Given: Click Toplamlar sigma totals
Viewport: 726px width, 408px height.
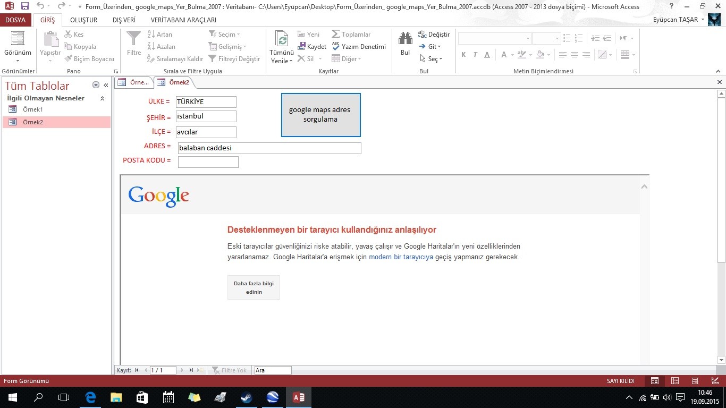Looking at the screenshot, I should (x=351, y=34).
